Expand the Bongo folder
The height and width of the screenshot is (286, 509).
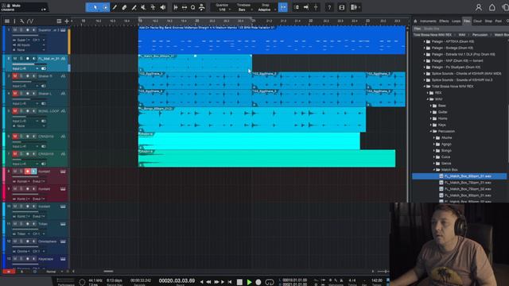point(433,150)
